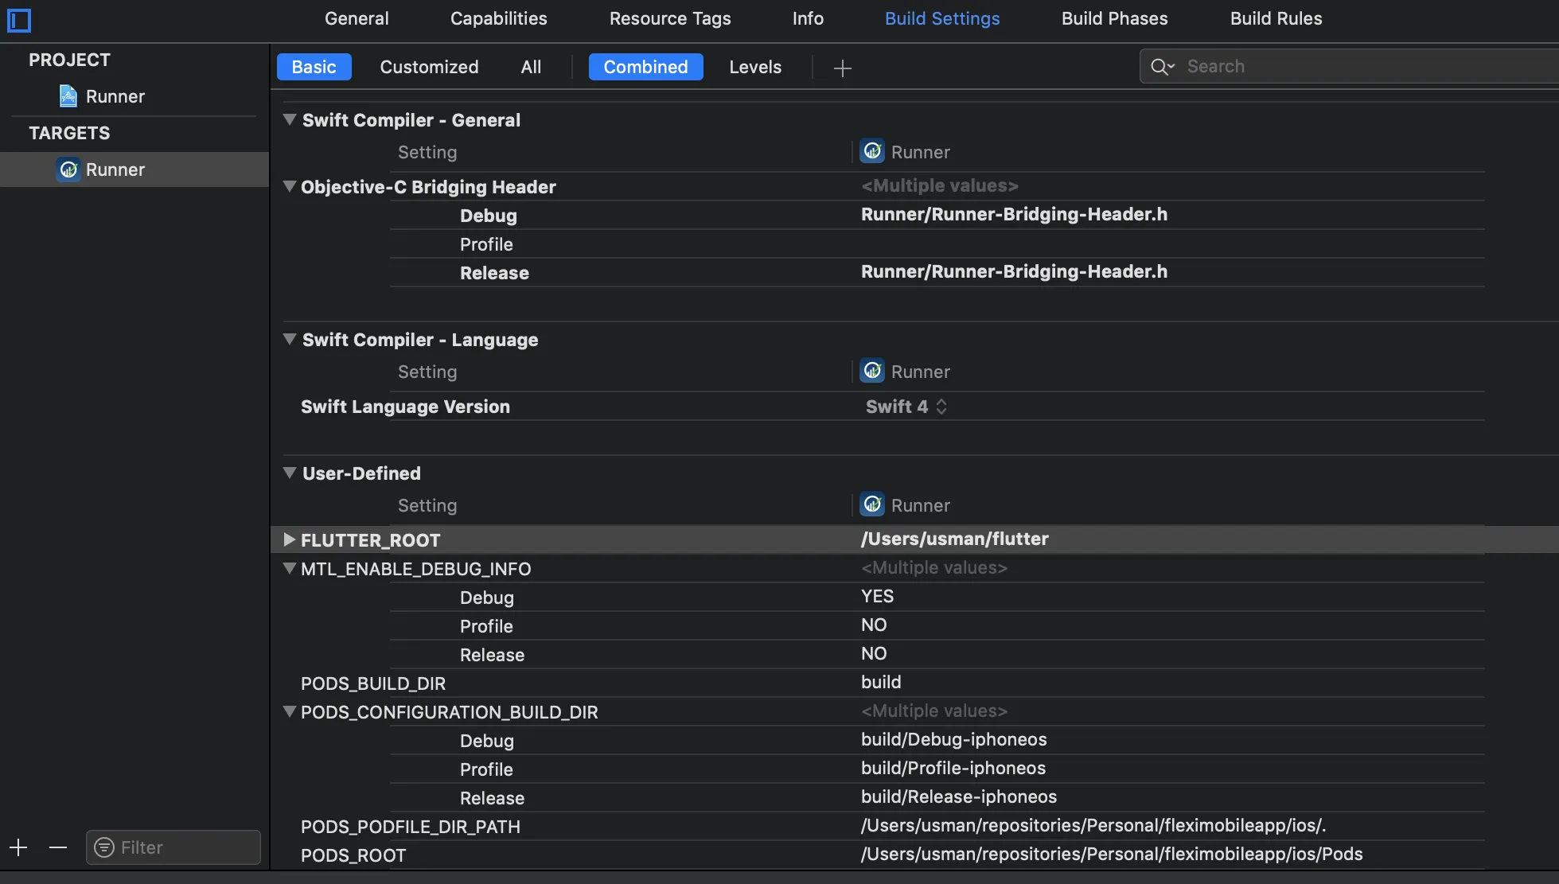The height and width of the screenshot is (884, 1559).
Task: Click the filter icon in sidebar
Action: pyautogui.click(x=104, y=847)
